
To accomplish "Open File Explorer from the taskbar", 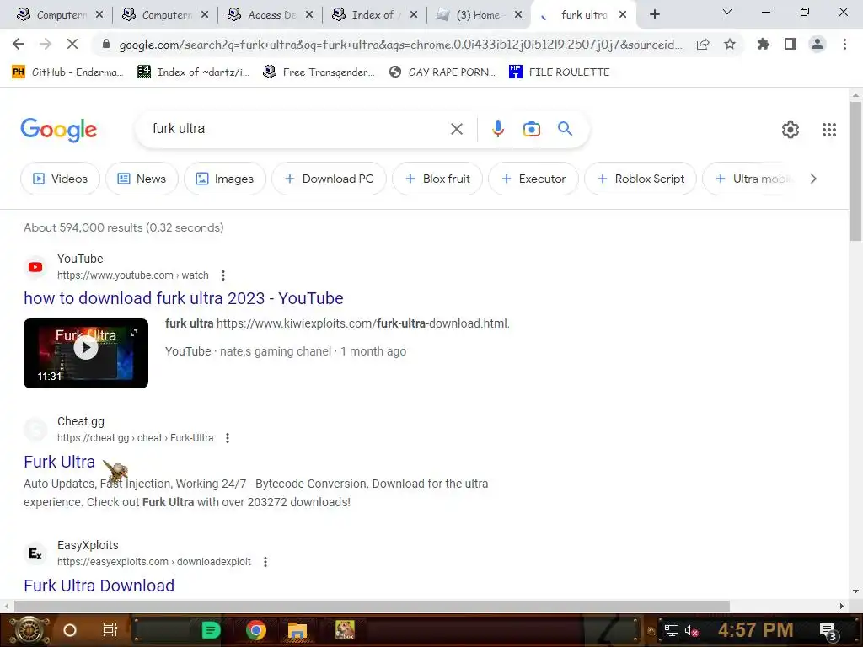I will pos(297,630).
